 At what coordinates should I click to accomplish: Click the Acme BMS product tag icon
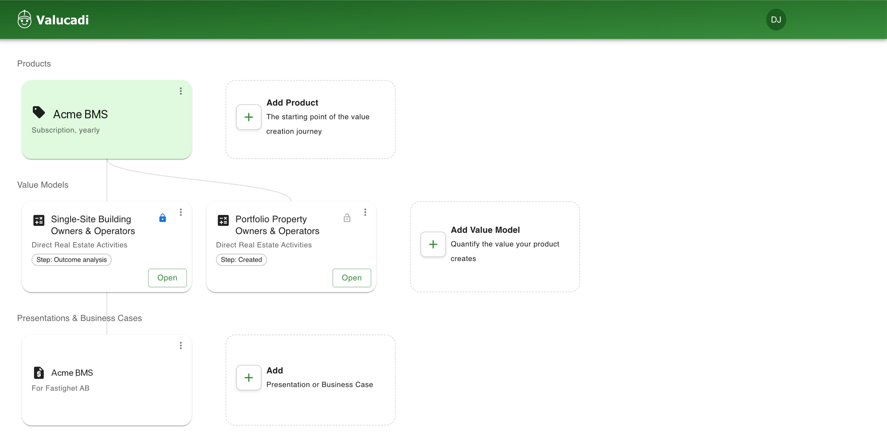click(x=39, y=113)
